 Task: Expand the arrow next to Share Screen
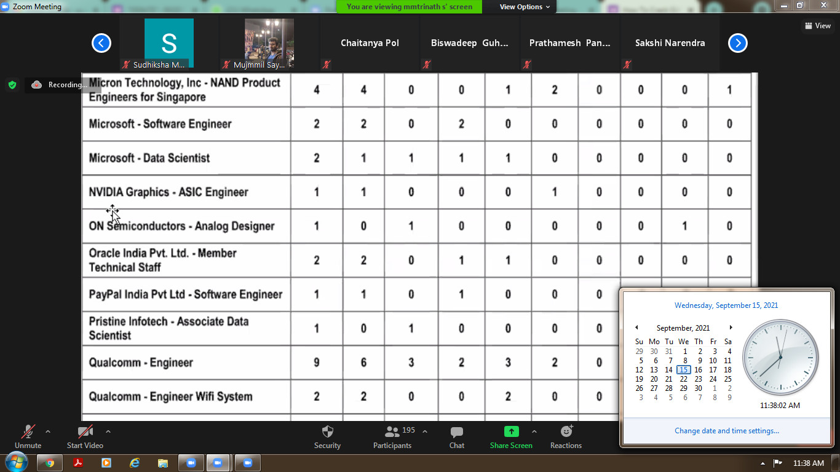click(x=534, y=431)
